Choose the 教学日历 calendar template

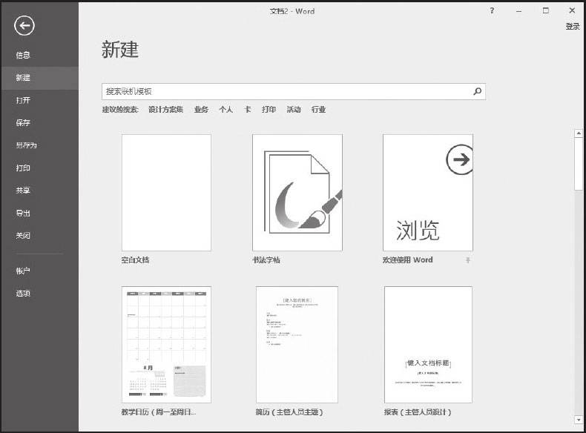click(x=166, y=345)
